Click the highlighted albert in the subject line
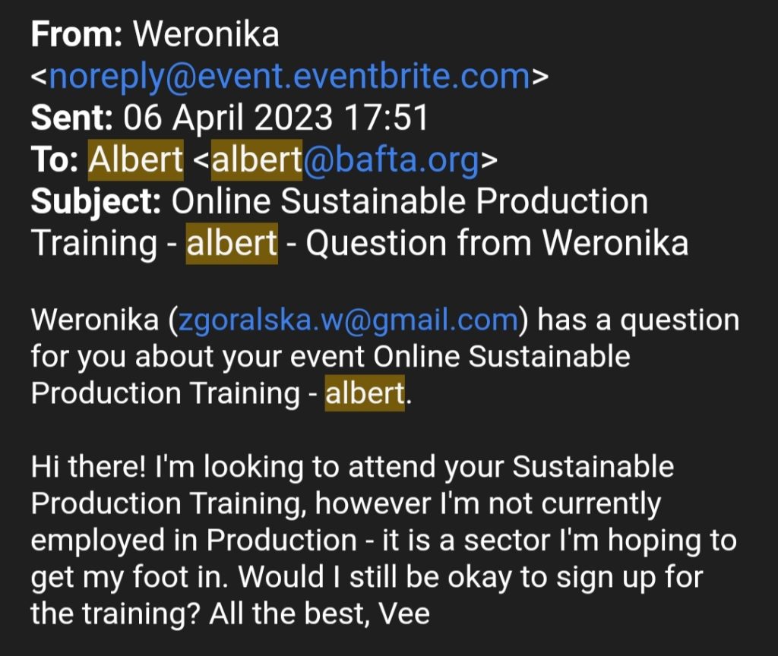Viewport: 778px width, 656px height. coord(232,243)
